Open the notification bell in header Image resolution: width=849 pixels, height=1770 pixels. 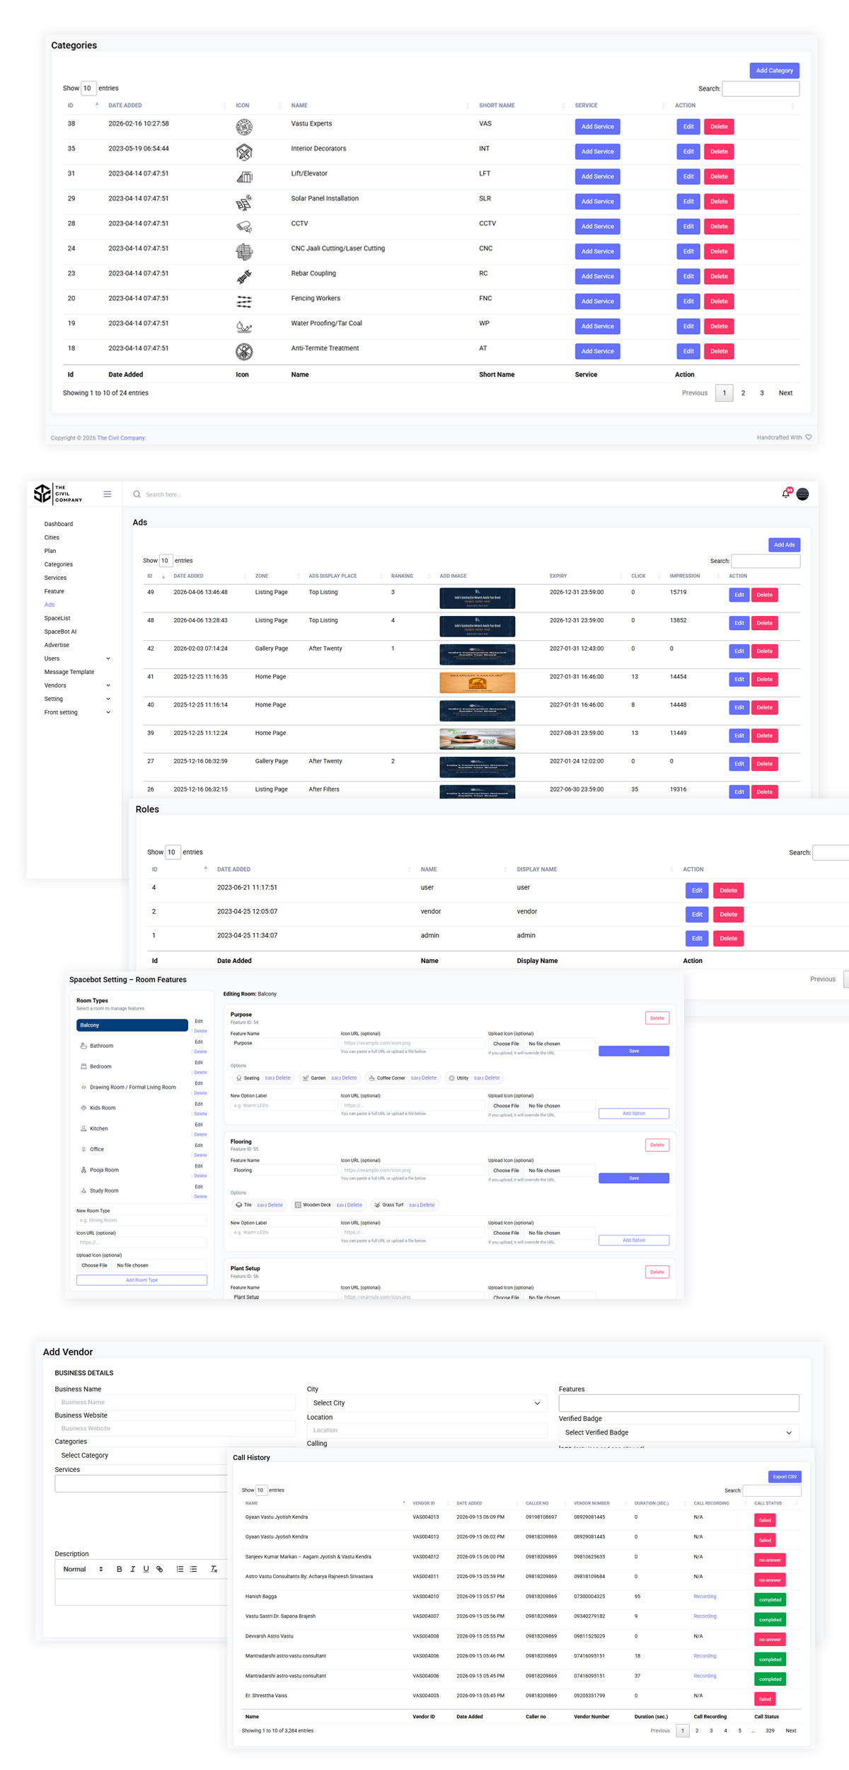point(786,494)
